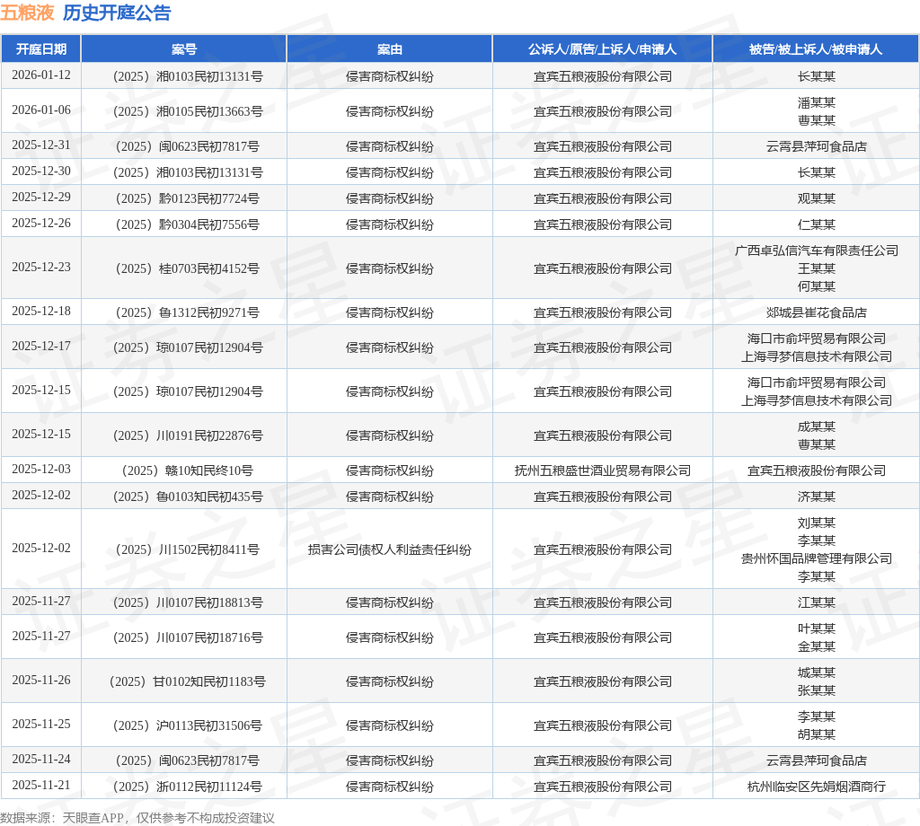Click defendant 潘某某
920x826 pixels.
[816, 102]
